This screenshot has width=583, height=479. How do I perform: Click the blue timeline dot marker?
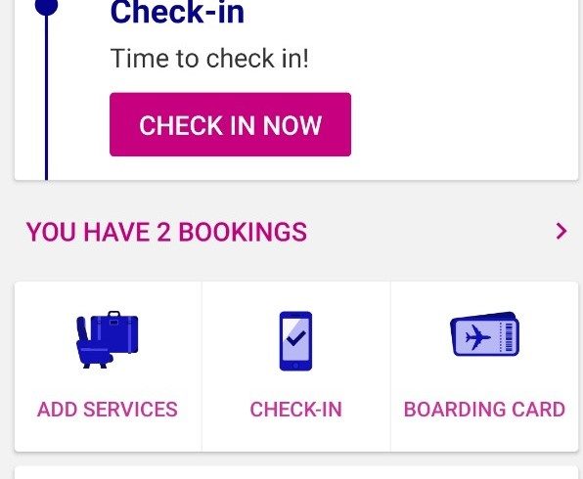coord(47,6)
